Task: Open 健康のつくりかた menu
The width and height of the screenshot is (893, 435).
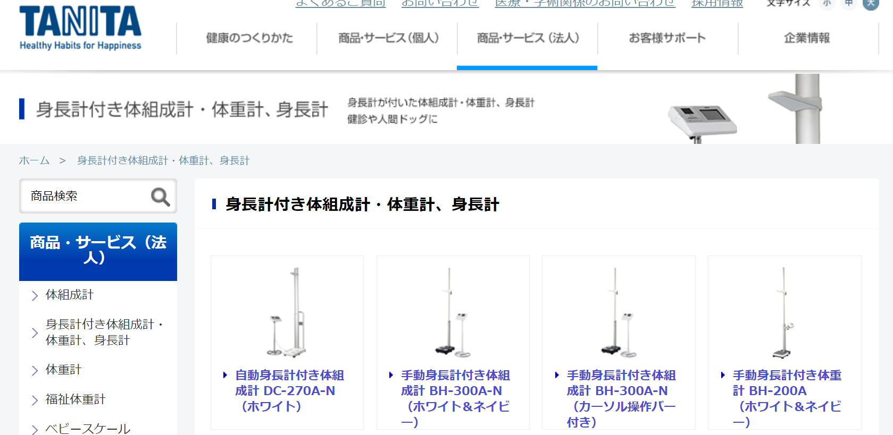Action: coord(249,38)
